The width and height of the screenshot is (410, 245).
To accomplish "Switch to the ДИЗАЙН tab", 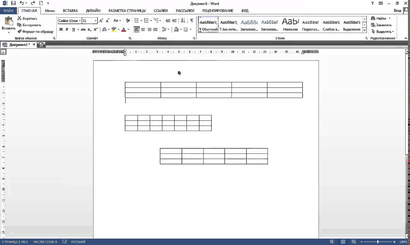I will coord(93,11).
